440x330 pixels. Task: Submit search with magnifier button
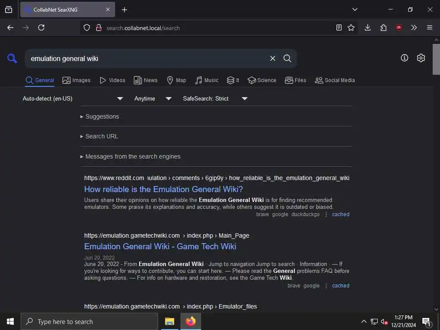(287, 58)
